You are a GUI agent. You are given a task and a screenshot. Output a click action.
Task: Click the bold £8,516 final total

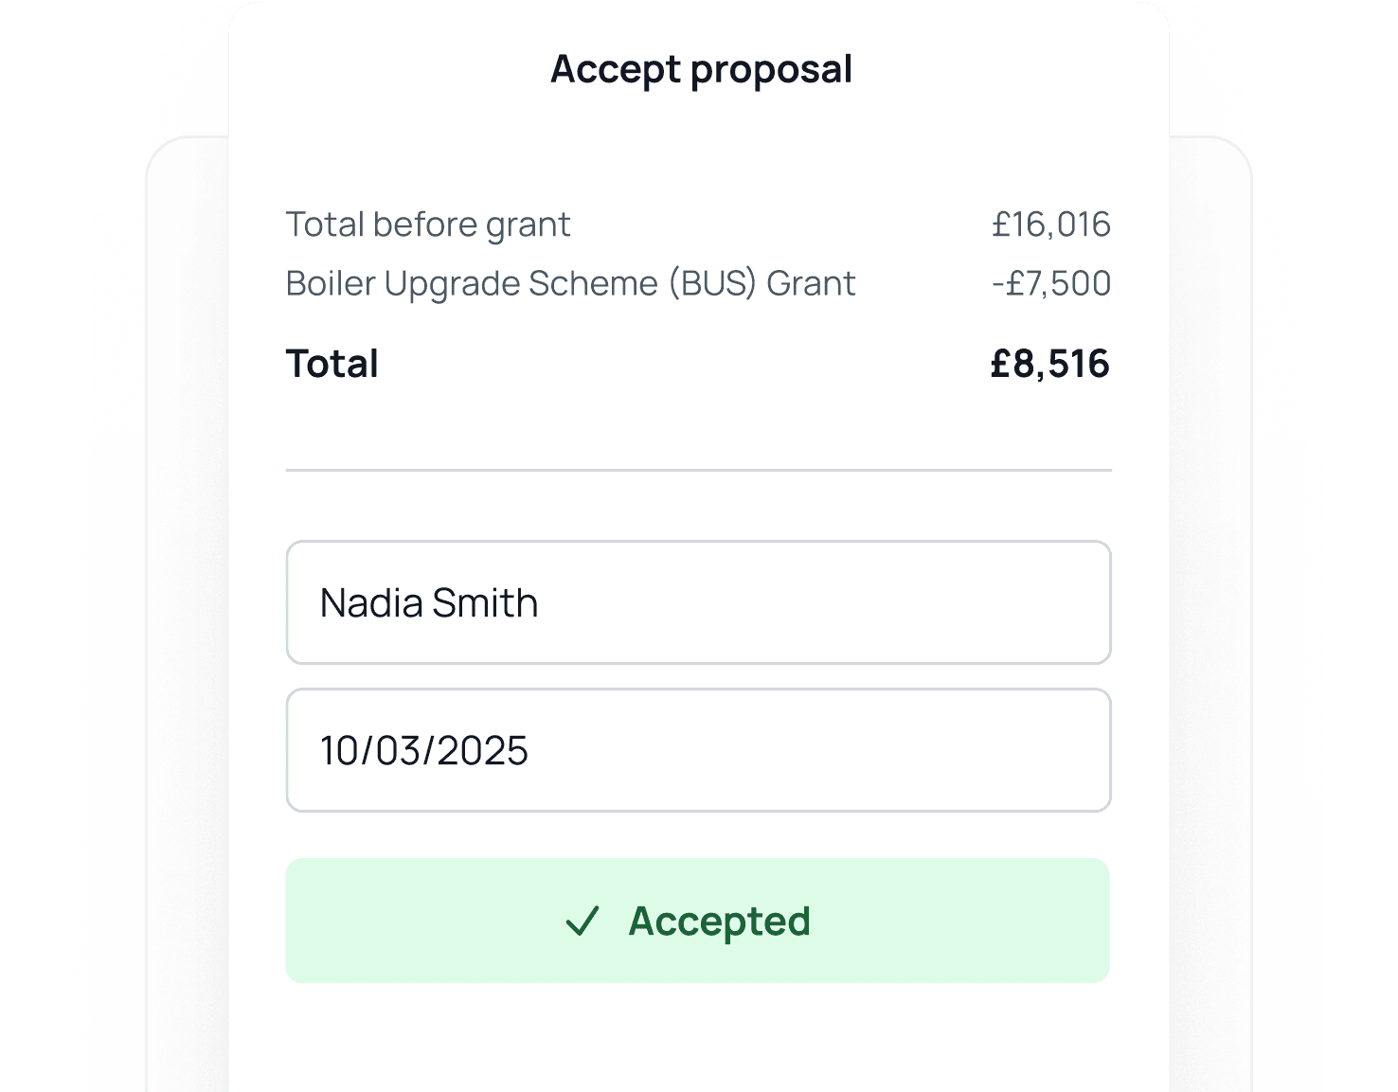click(x=1049, y=365)
